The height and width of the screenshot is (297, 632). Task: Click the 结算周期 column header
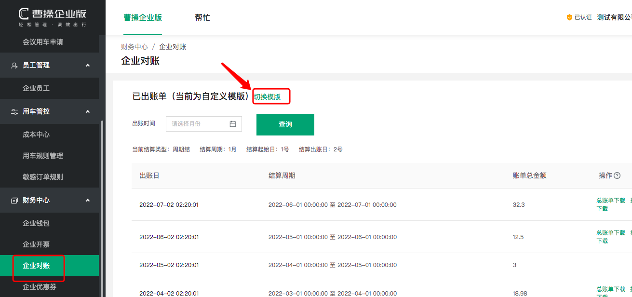tap(282, 175)
